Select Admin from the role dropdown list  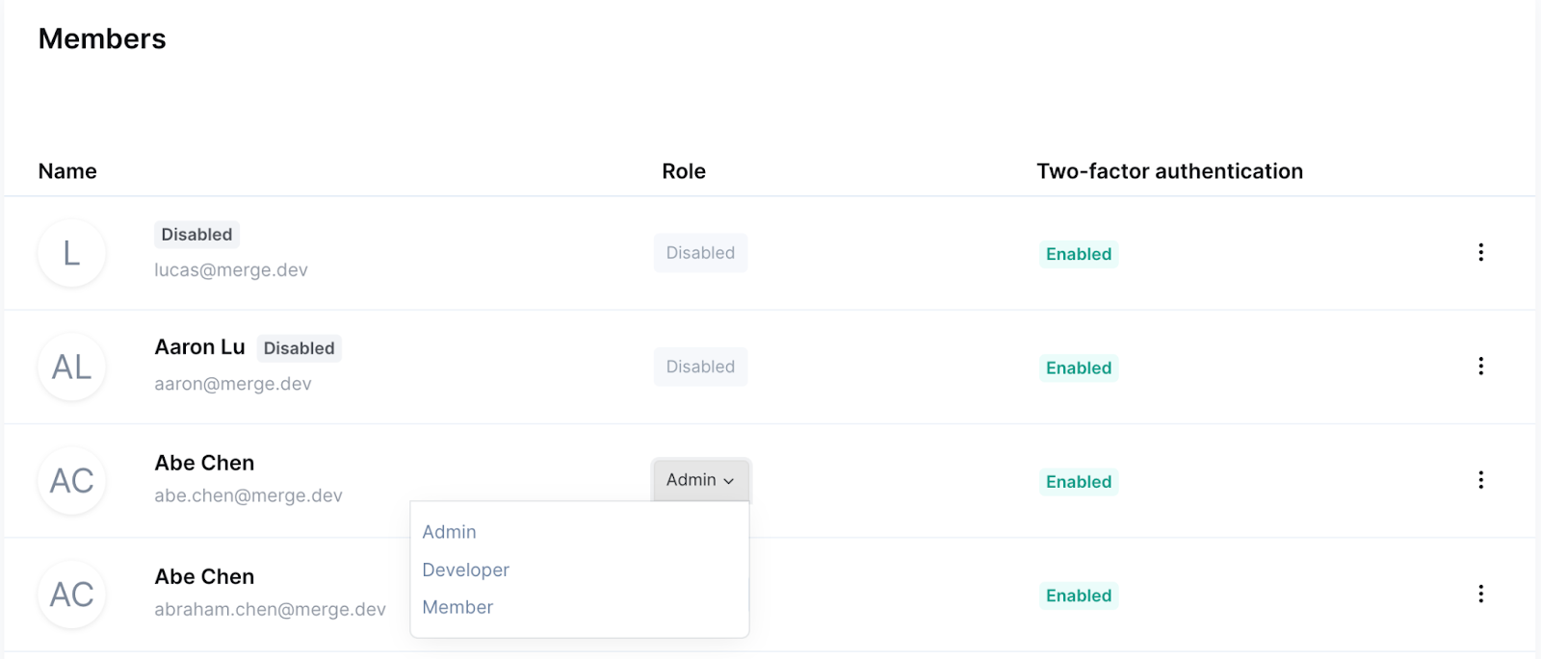(449, 532)
